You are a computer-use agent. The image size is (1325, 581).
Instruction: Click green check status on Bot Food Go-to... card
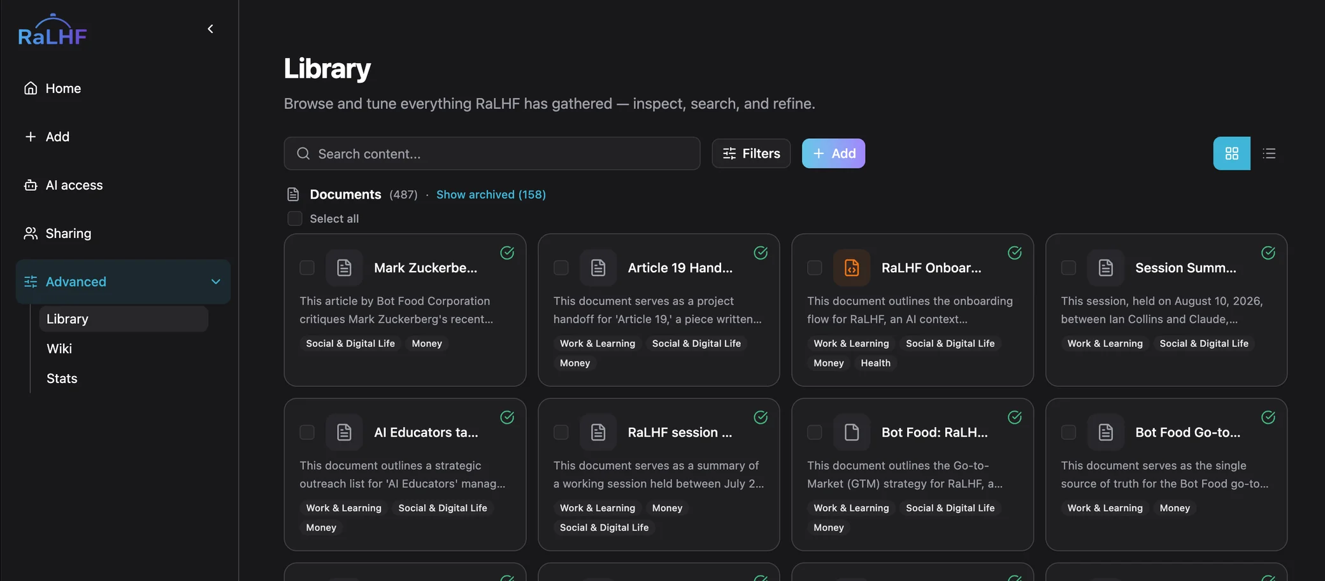point(1268,417)
